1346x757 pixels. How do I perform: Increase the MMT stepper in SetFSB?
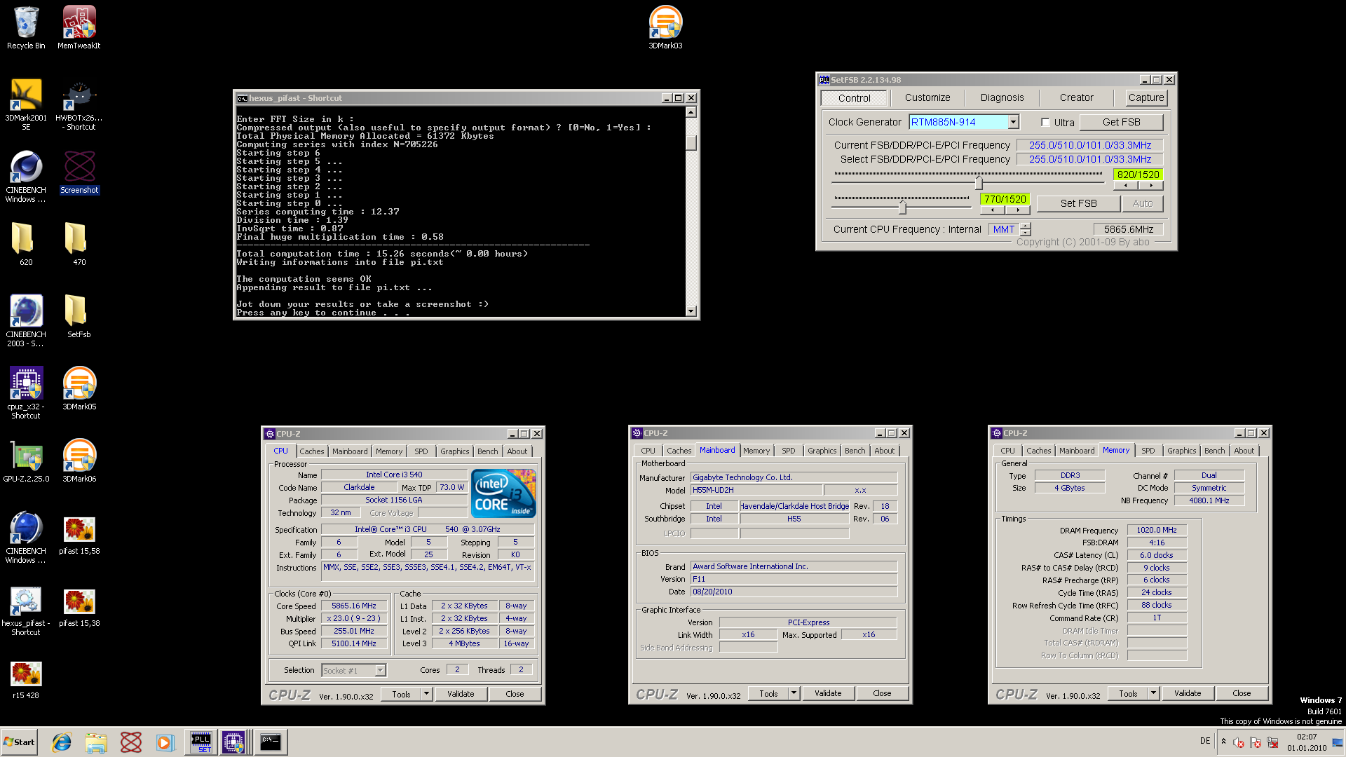click(x=1026, y=226)
